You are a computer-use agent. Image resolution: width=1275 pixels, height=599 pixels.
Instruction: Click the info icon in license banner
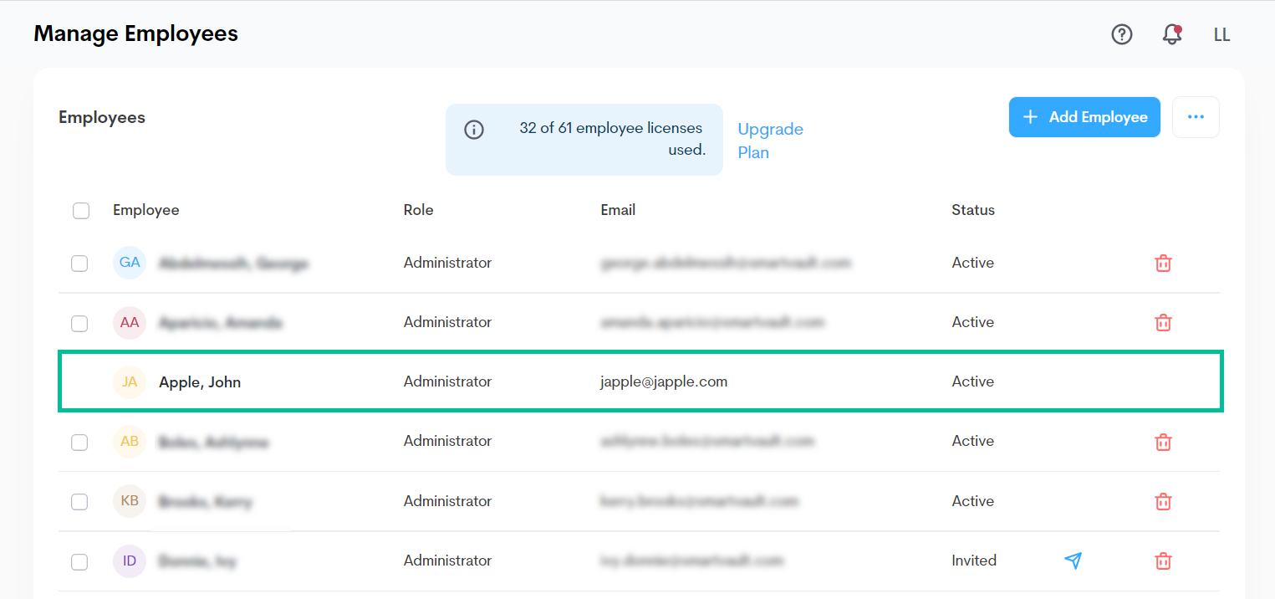point(474,130)
